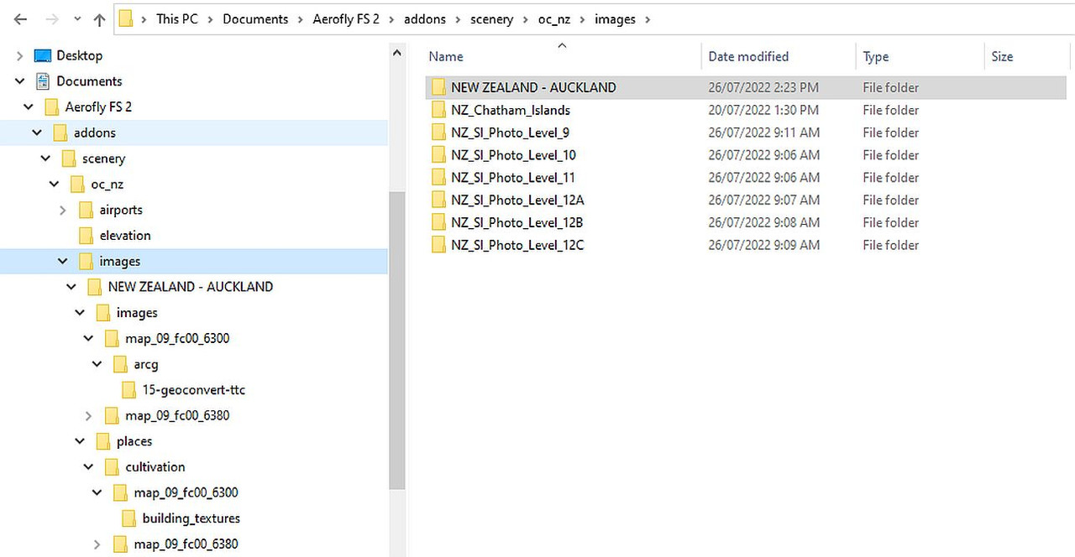
Task: Select 'addons' breadcrumb in address bar
Action: tap(425, 18)
